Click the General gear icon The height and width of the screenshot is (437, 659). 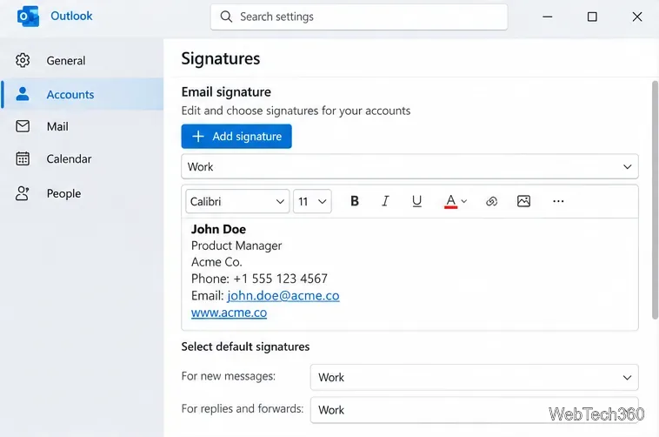23,61
